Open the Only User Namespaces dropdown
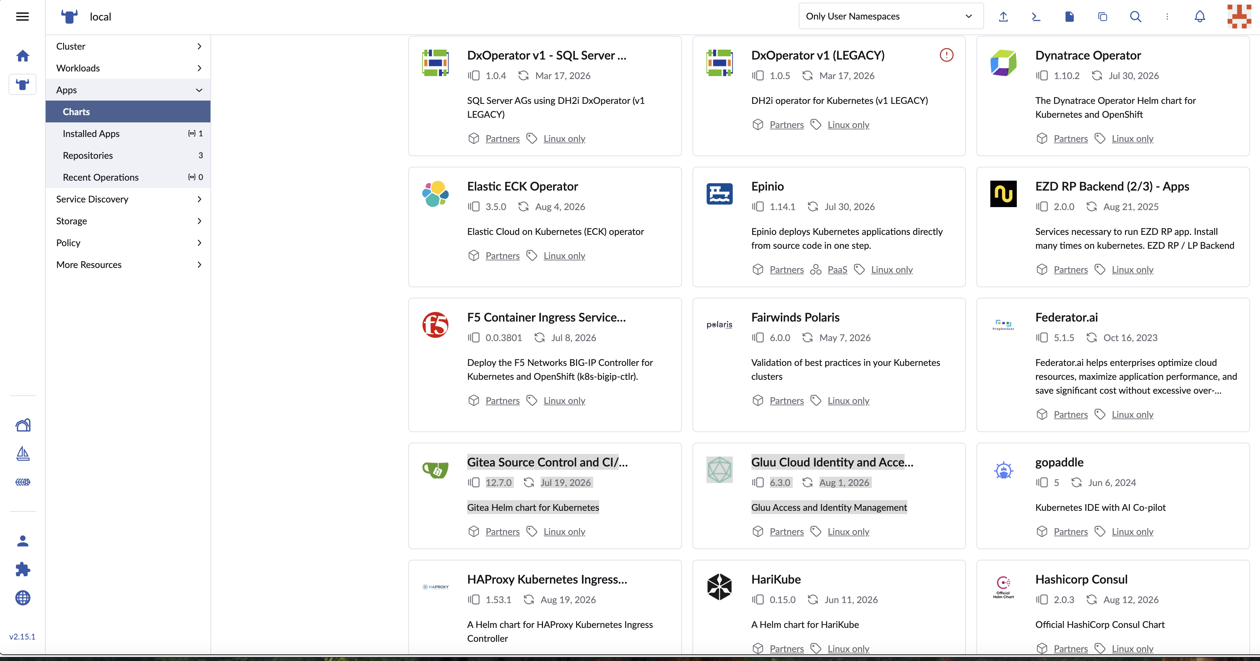1260x661 pixels. tap(891, 16)
